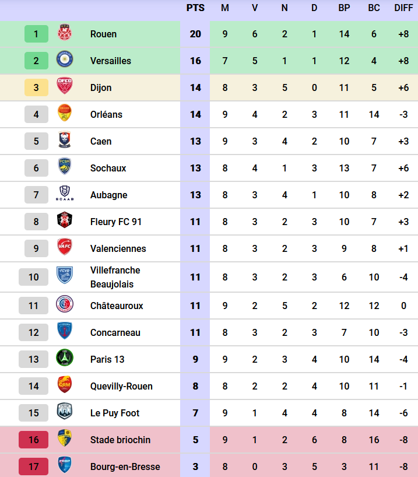The height and width of the screenshot is (477, 418).
Task: Click the Caen club crest
Action: (x=64, y=141)
